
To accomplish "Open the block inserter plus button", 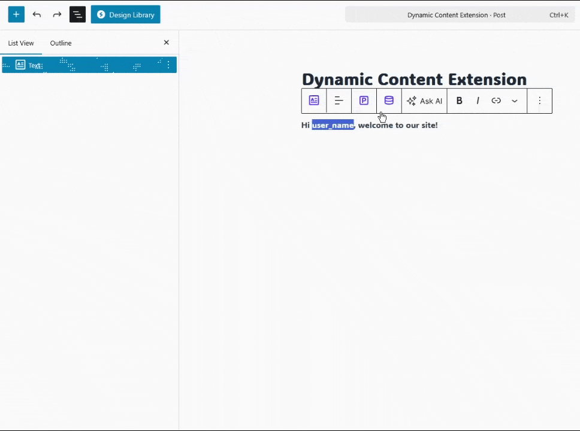I will click(16, 14).
